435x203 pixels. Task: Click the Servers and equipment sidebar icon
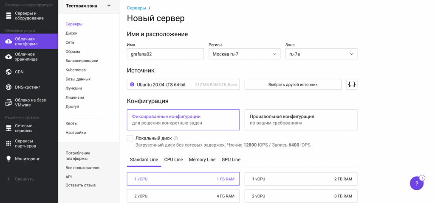point(8,16)
